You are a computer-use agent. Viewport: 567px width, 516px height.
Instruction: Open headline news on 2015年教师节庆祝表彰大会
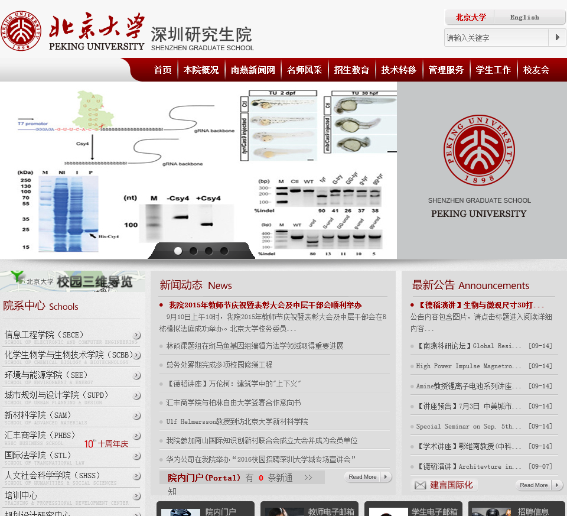265,305
